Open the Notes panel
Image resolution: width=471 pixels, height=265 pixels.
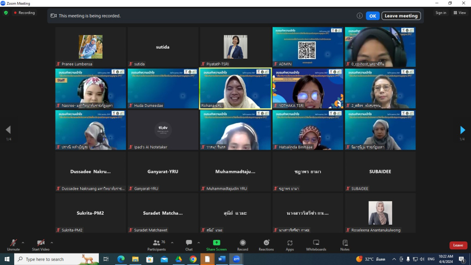pos(345,245)
